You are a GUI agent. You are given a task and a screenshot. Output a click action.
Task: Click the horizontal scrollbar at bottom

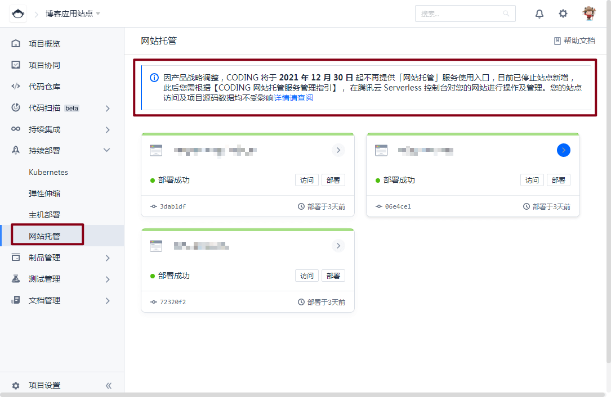[x=302, y=395]
